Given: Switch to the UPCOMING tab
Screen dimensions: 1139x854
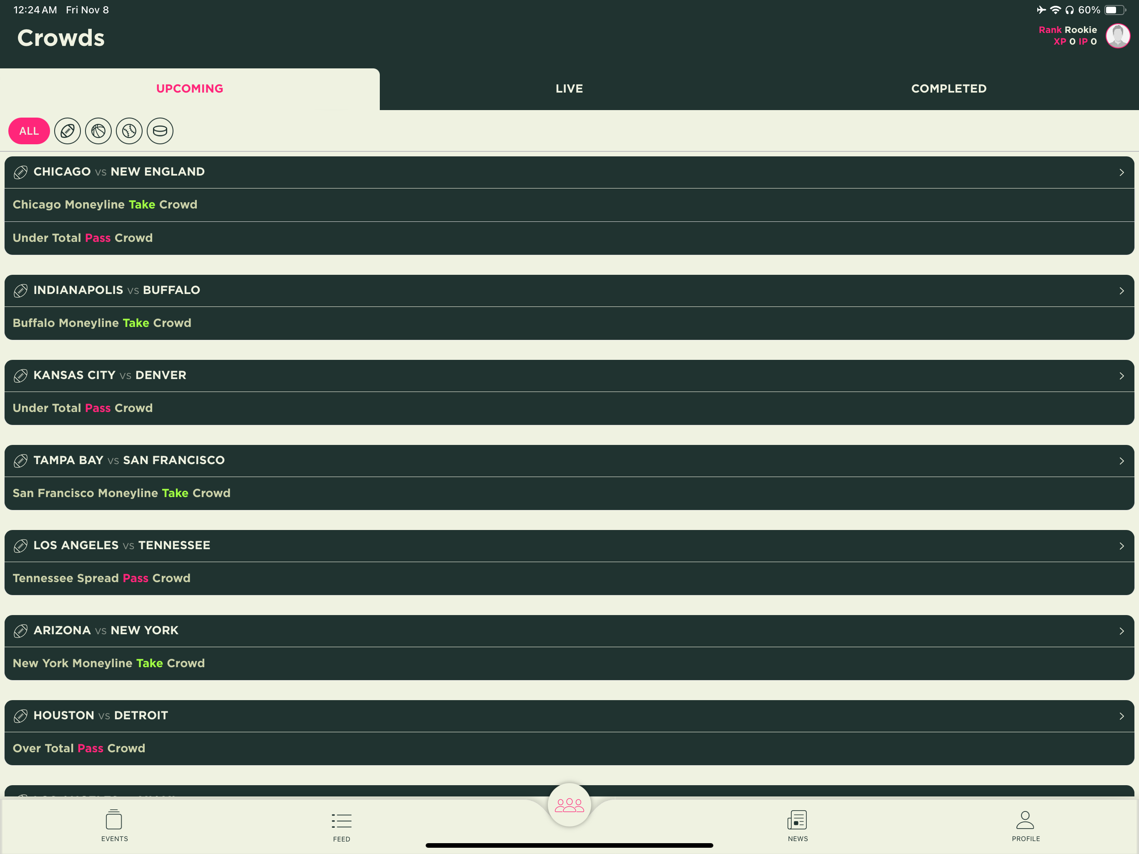Looking at the screenshot, I should coord(190,88).
